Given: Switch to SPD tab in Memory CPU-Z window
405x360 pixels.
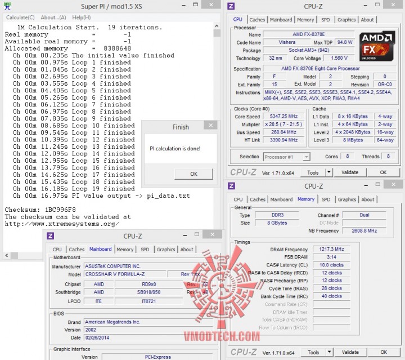Looking at the screenshot, I should coord(326,199).
